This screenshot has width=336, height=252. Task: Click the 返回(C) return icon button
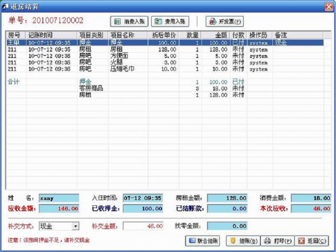[312, 241]
